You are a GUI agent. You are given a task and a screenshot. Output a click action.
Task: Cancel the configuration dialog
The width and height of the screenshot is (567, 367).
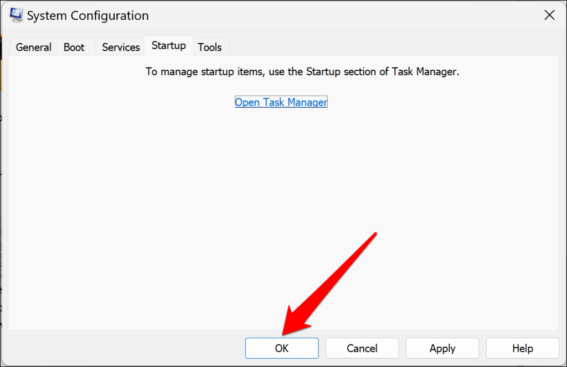(x=362, y=348)
